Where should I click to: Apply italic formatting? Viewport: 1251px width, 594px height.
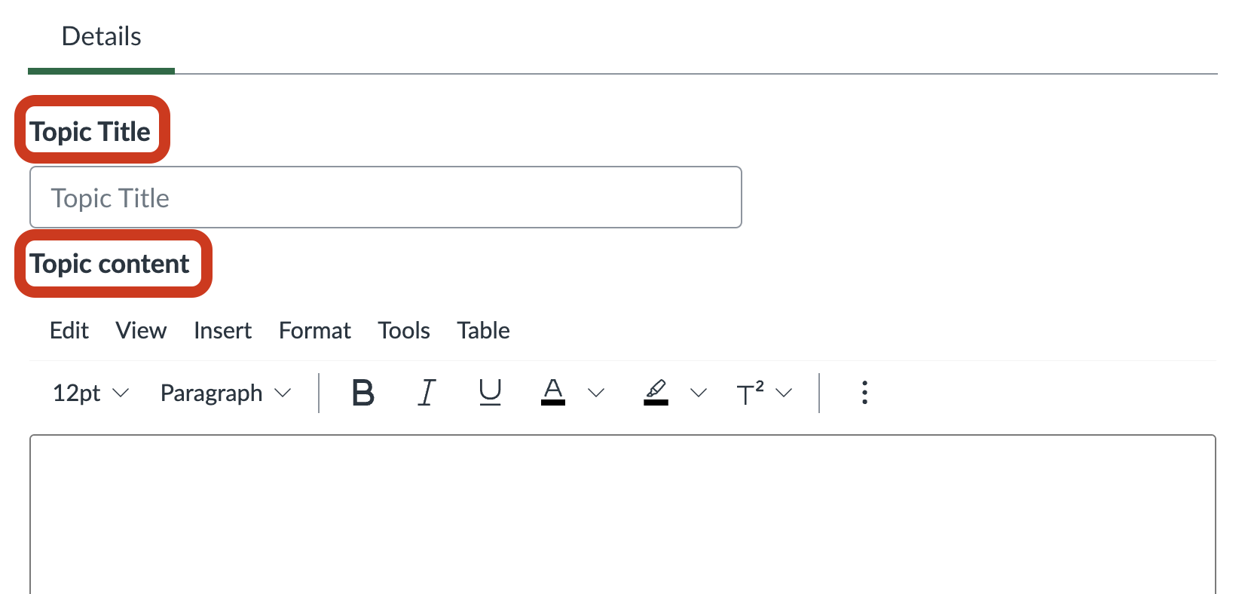[x=427, y=393]
